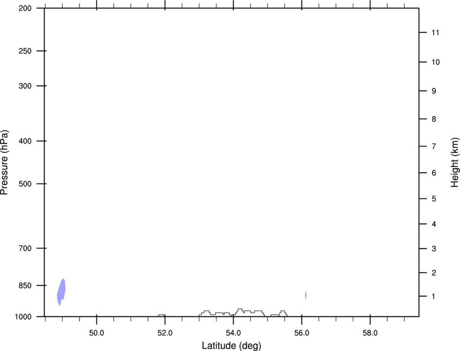Click the 1 km height label
Screen dimensions: 460x351
(x=433, y=296)
